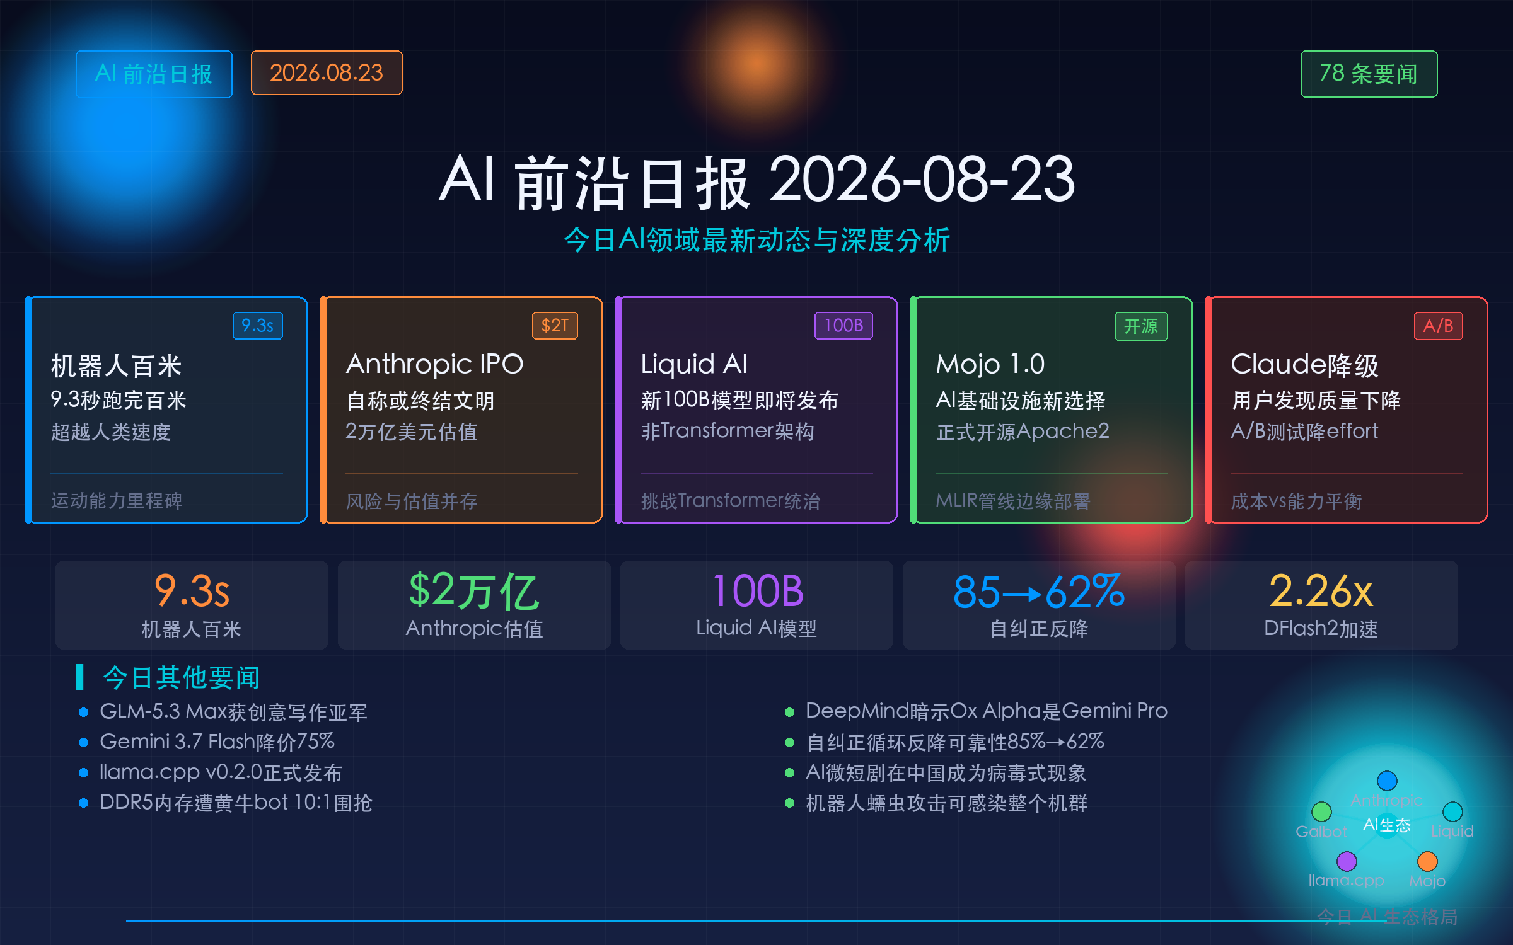Screen dimensions: 1513x945
Task: Open item DDR5内存遭黄牛bot 10:1围抢
Action: (x=236, y=803)
